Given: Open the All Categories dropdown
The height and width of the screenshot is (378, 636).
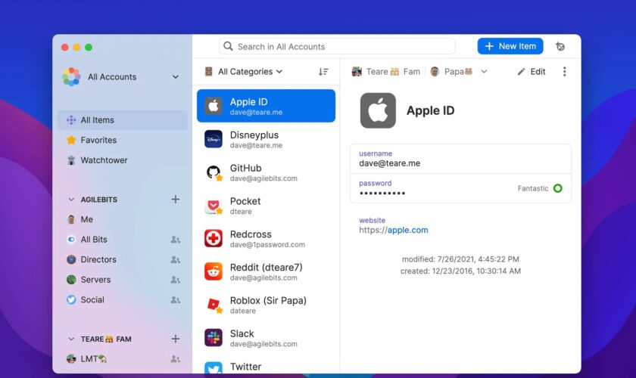Looking at the screenshot, I should 244,72.
